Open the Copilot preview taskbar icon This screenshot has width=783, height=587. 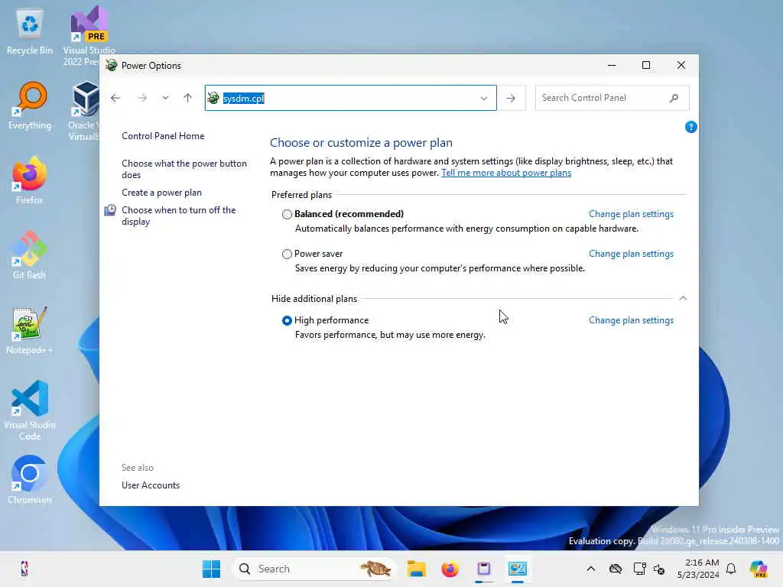pyautogui.click(x=759, y=569)
